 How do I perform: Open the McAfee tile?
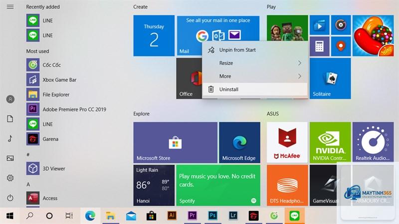coord(287,142)
